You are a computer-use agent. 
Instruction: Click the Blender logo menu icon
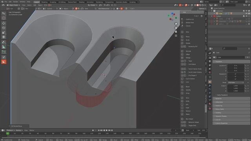click(2, 2)
